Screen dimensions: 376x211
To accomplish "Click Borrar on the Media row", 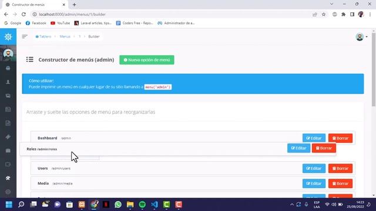I will 340,183.
